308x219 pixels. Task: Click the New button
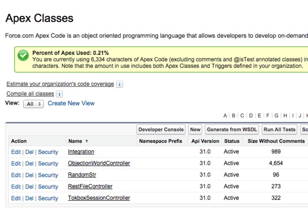[195, 129]
